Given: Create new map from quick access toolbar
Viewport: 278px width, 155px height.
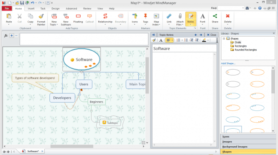Looking at the screenshot, I should 10,3.
